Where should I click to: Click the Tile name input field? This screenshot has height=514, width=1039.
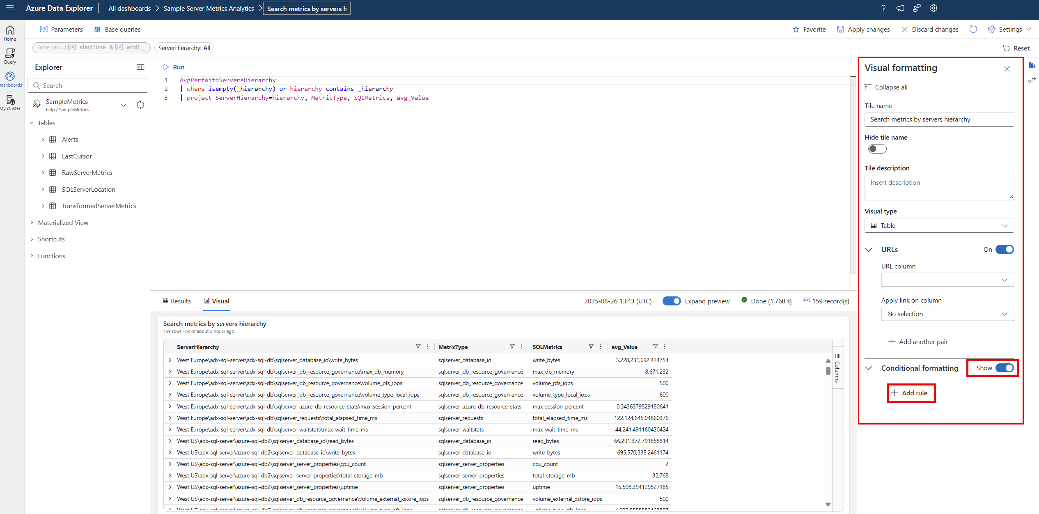939,119
